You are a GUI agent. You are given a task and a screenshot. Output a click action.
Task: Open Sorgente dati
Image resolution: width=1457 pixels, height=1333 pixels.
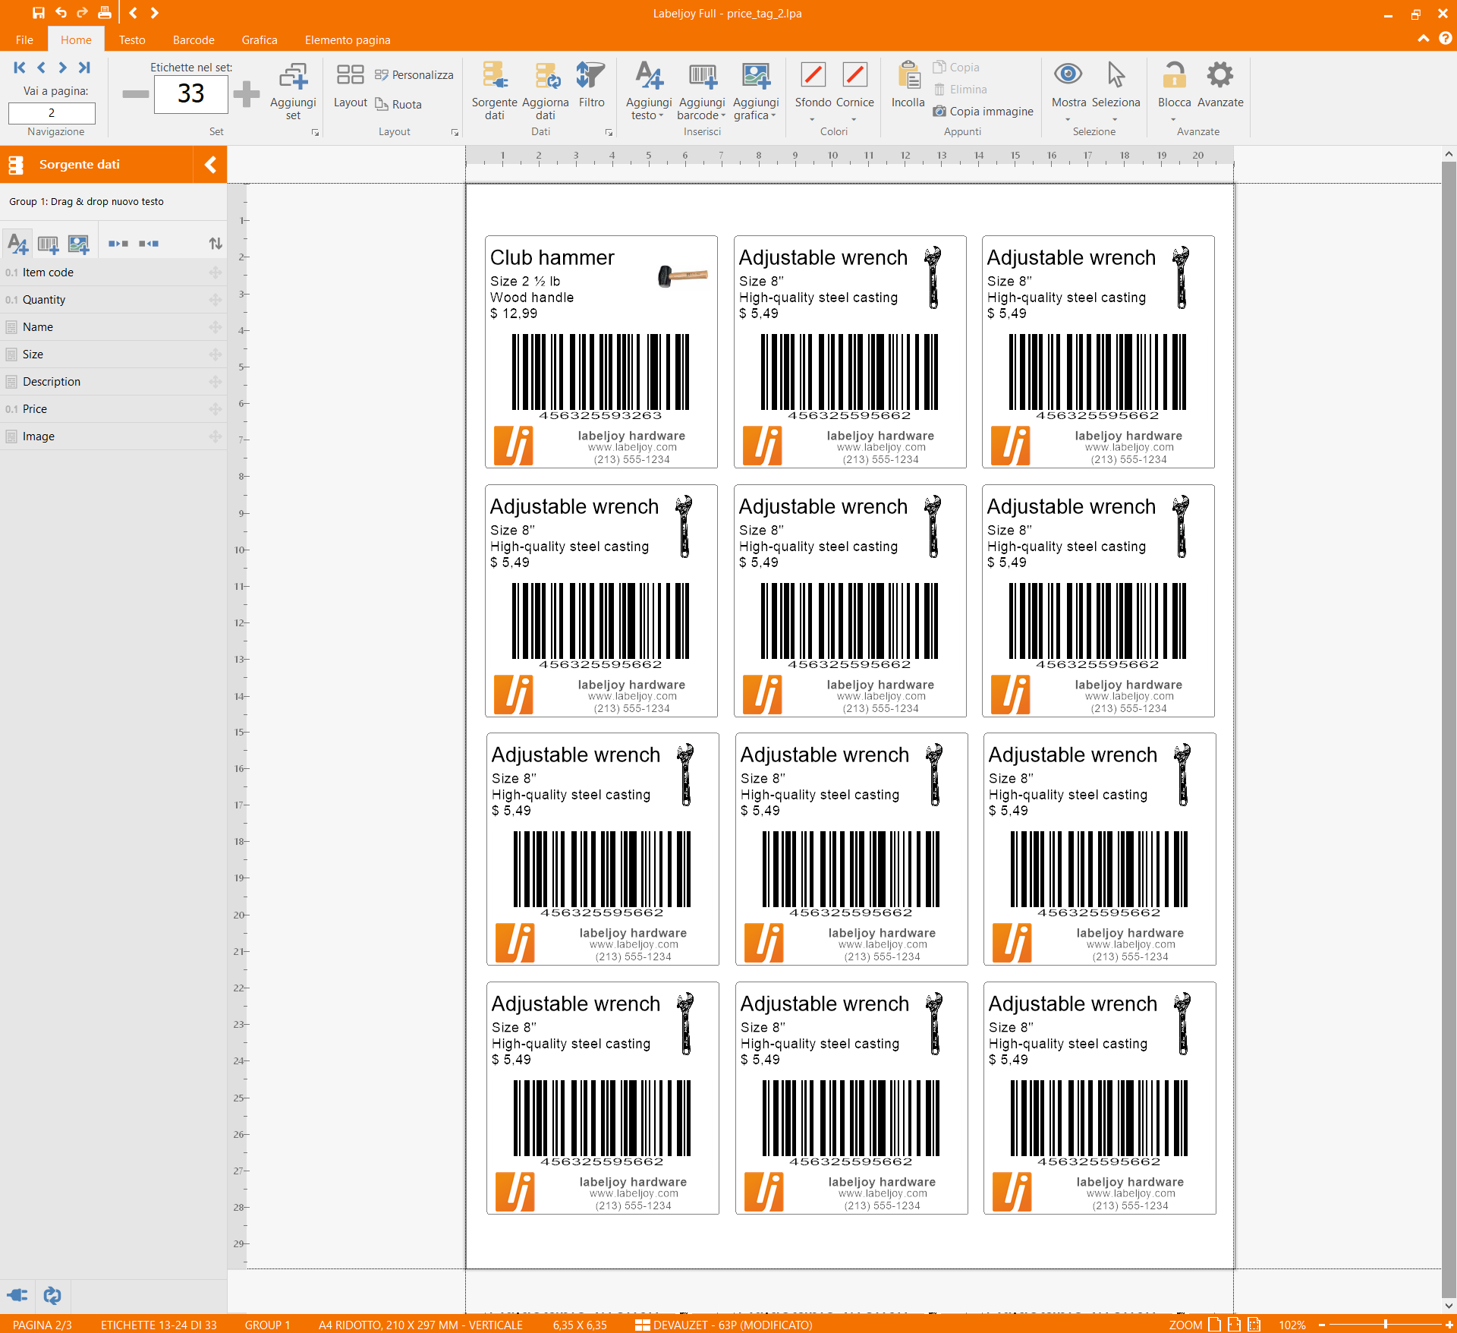click(494, 91)
